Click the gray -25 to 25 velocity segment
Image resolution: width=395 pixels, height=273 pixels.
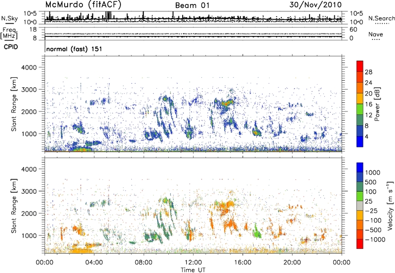pos(360,206)
